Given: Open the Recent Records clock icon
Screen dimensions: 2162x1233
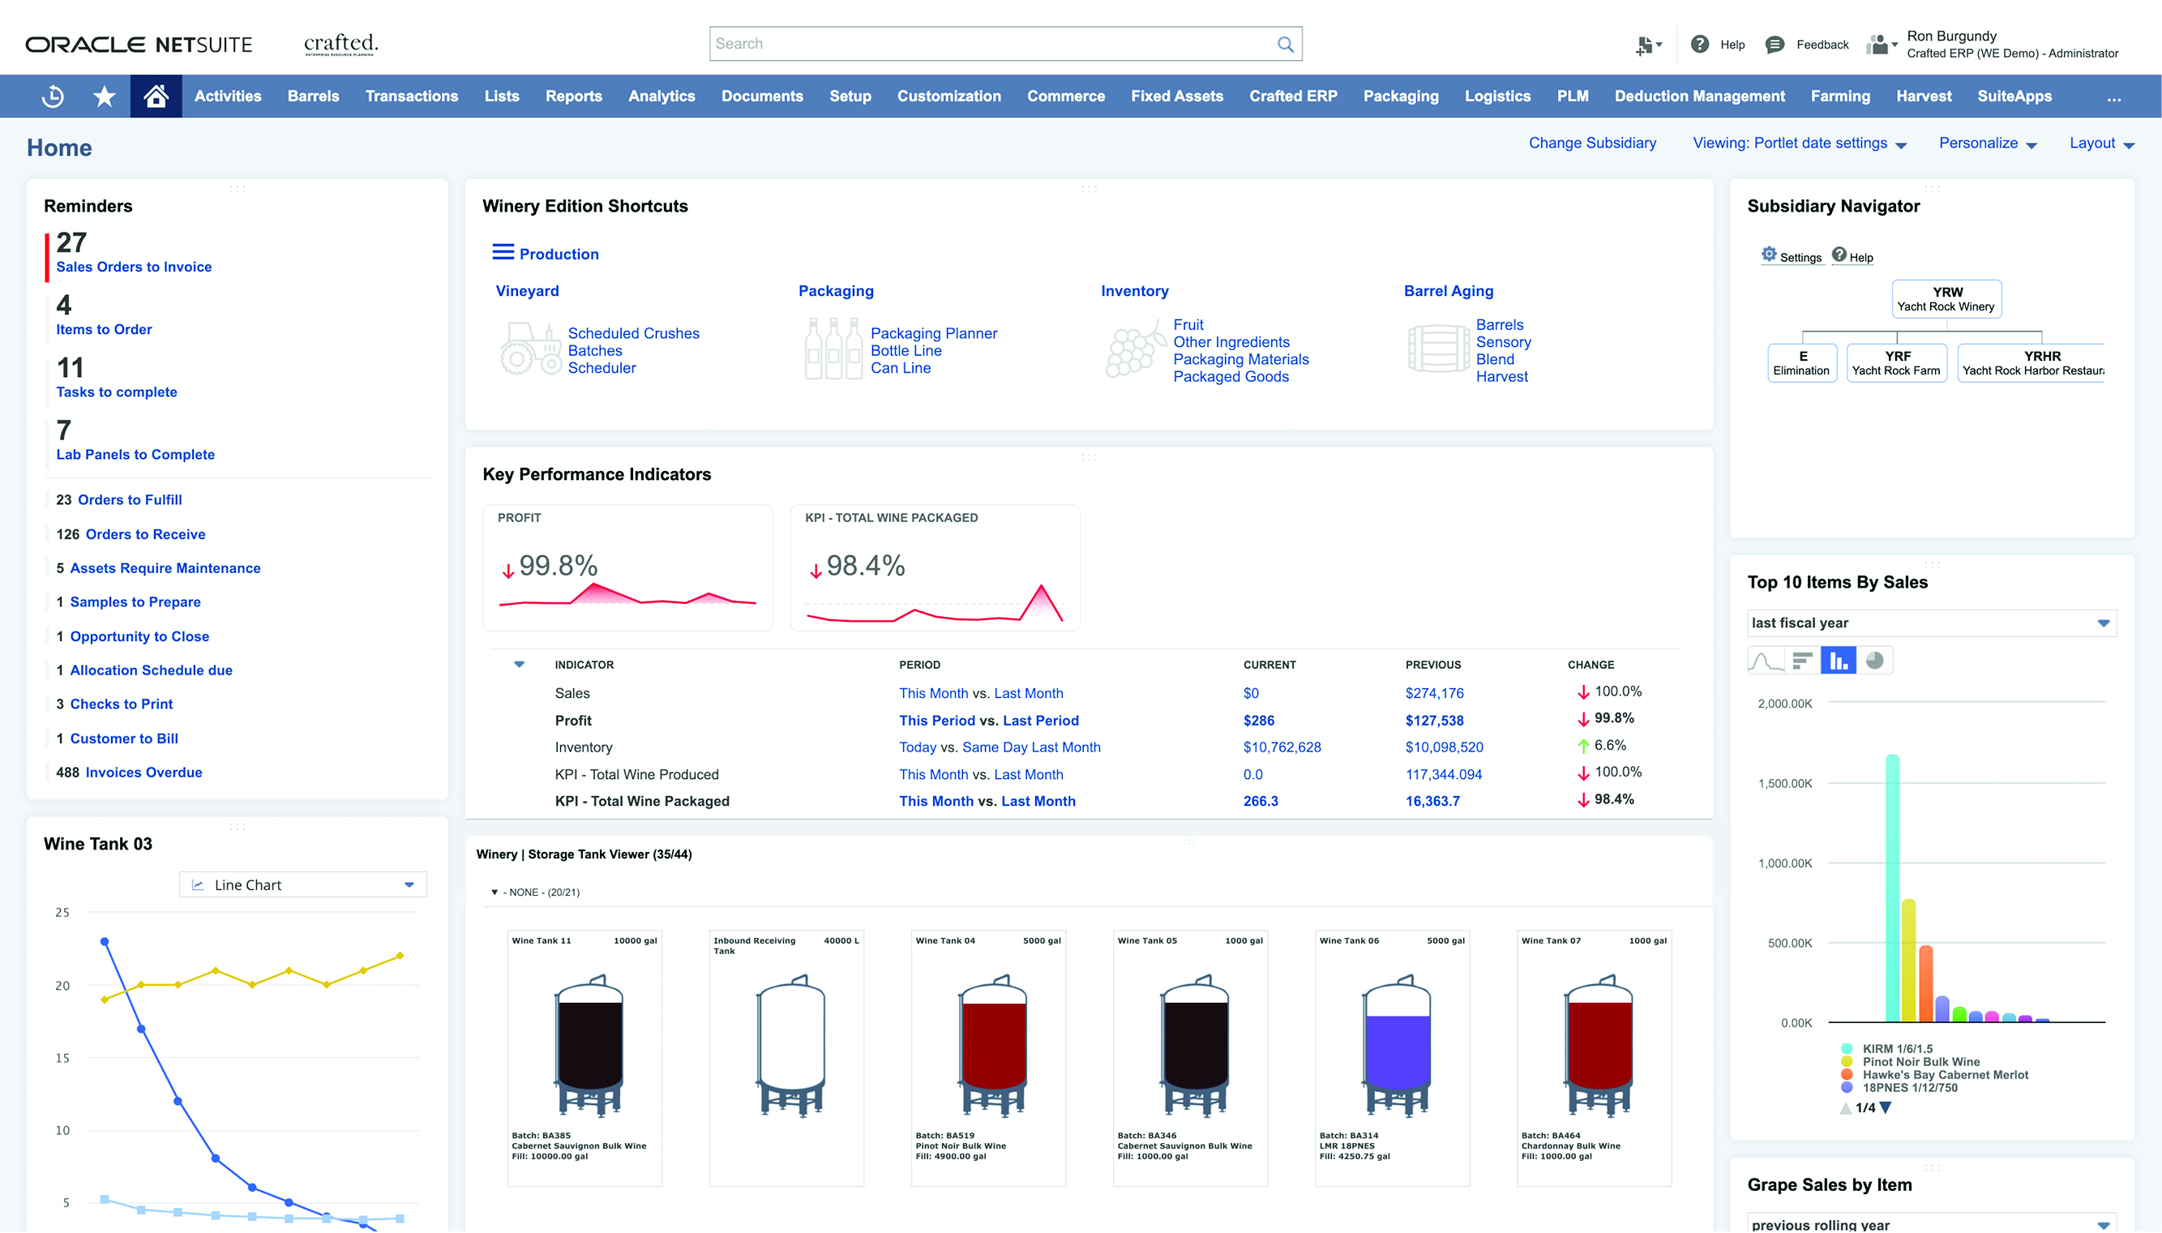Looking at the screenshot, I should click(x=53, y=96).
